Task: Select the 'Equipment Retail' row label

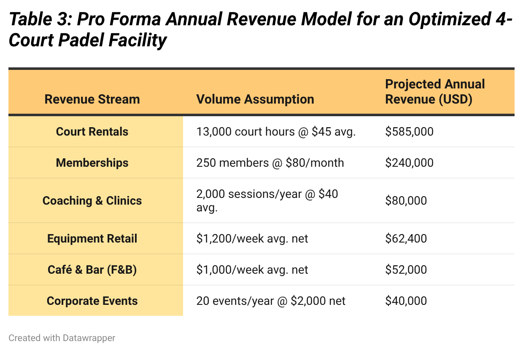Action: coord(92,239)
